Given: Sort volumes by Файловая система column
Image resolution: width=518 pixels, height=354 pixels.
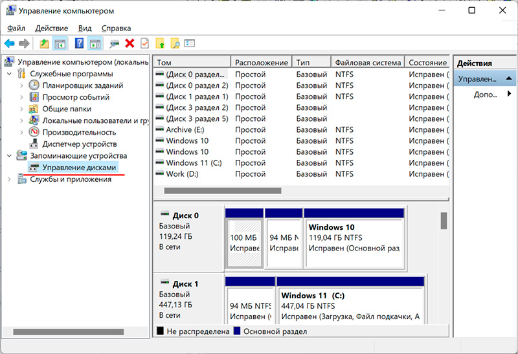Looking at the screenshot, I should (x=367, y=63).
